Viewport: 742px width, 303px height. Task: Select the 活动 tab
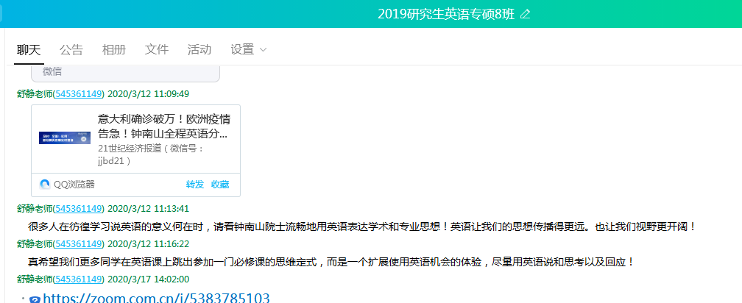point(199,50)
